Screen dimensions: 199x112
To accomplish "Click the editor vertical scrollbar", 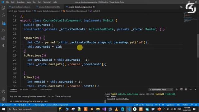I will click(x=198, y=46).
